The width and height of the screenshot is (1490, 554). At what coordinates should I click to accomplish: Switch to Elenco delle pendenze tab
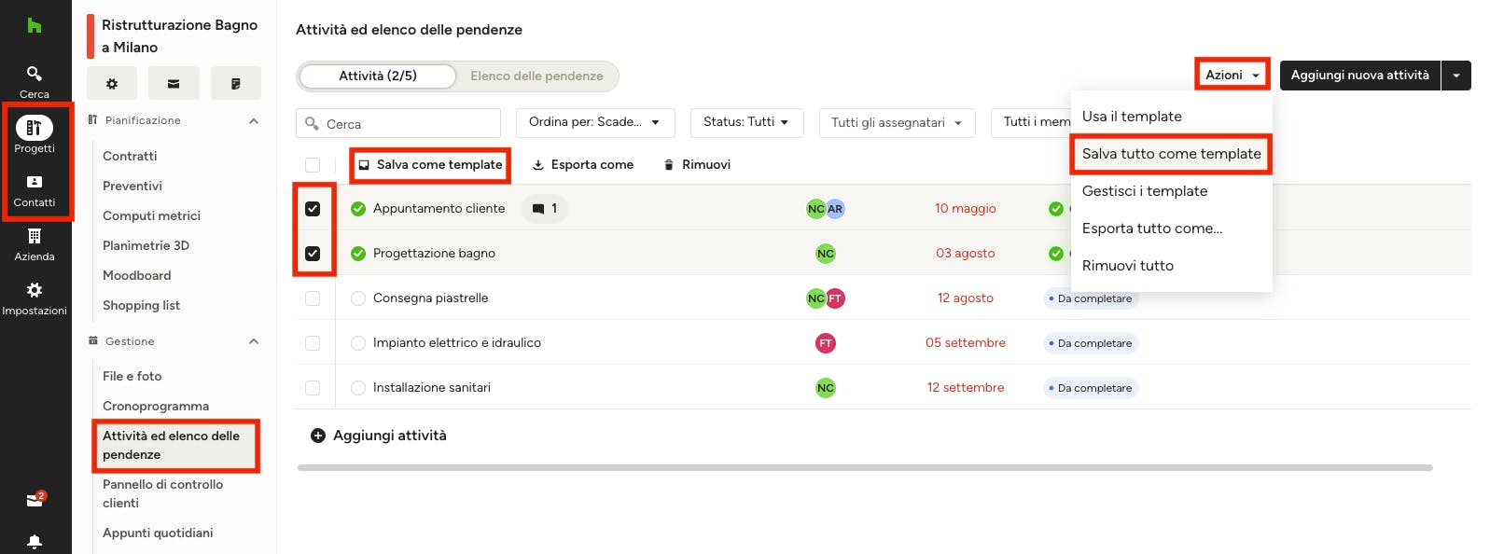536,76
